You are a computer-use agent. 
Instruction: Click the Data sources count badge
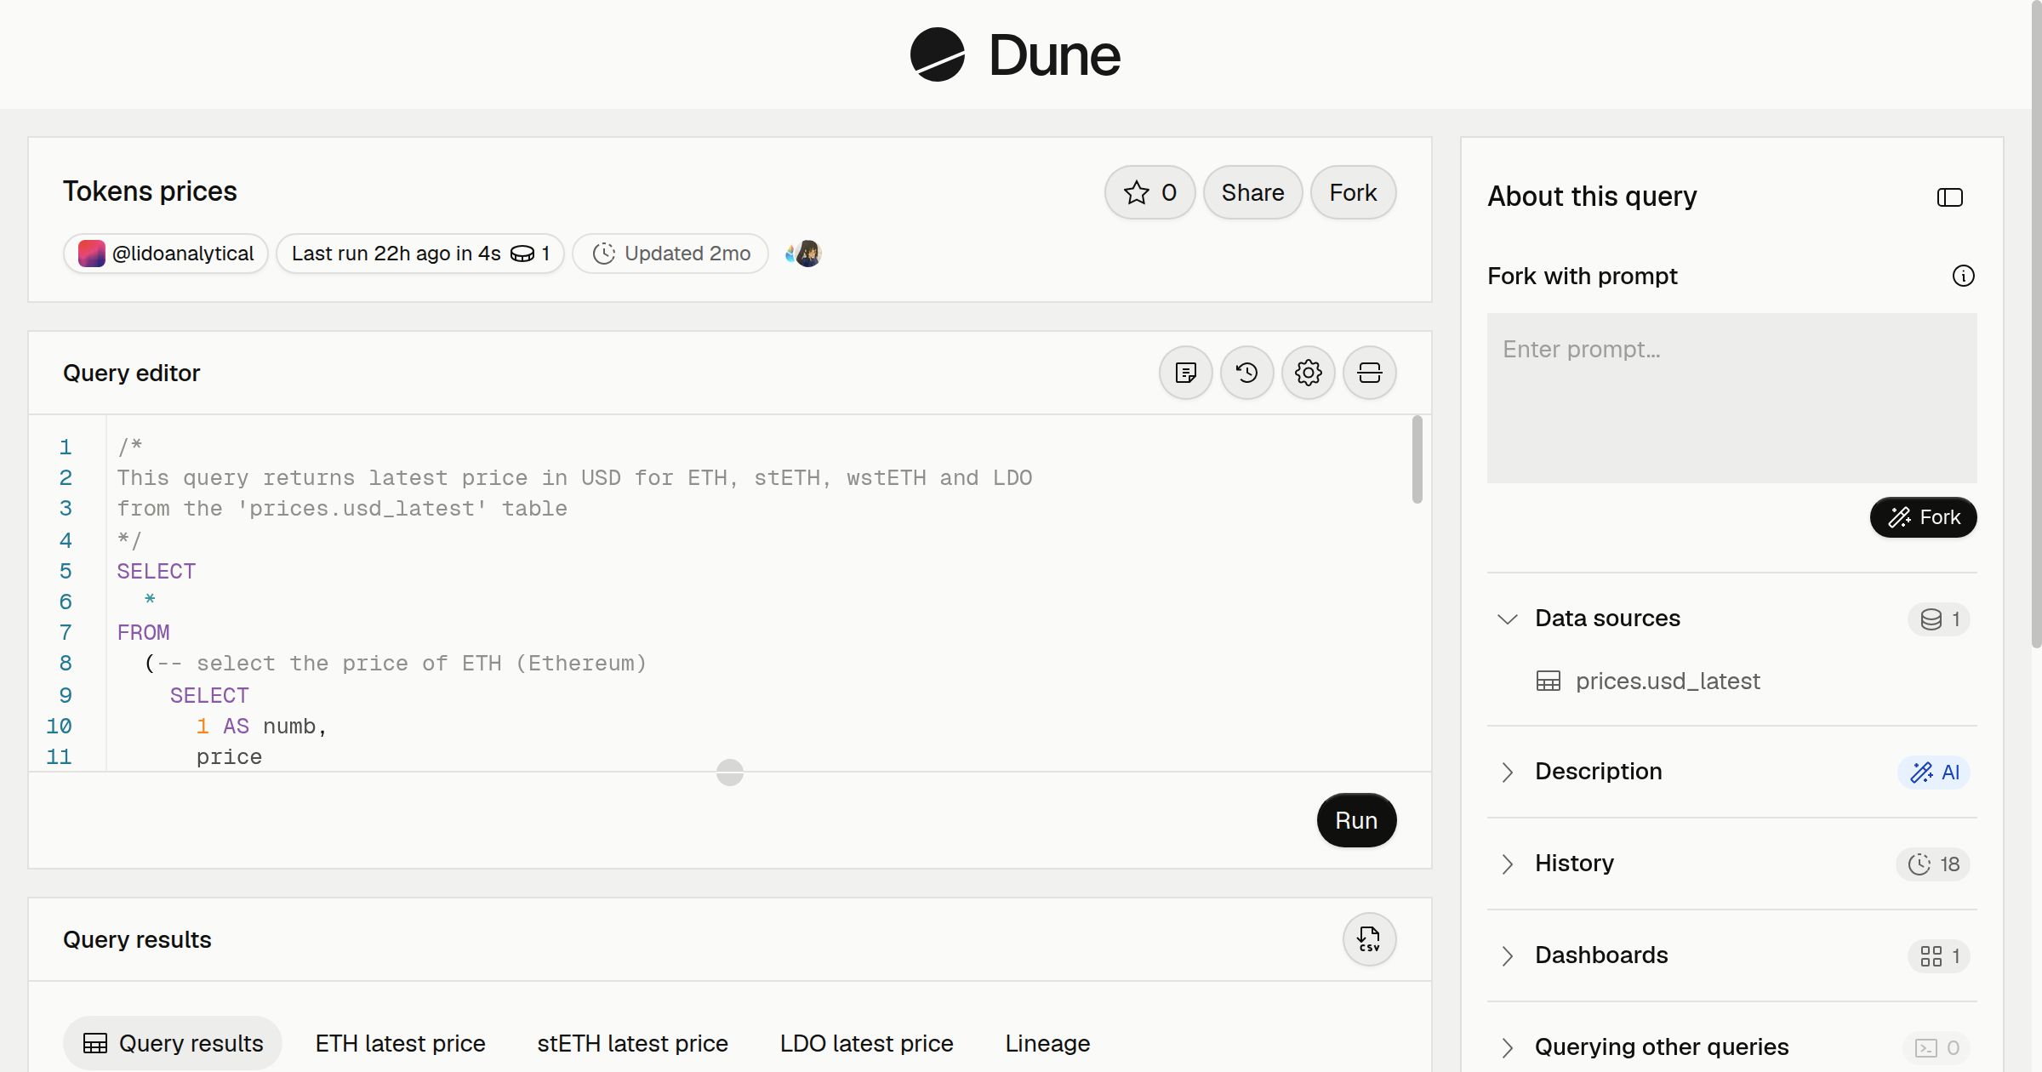click(x=1939, y=619)
